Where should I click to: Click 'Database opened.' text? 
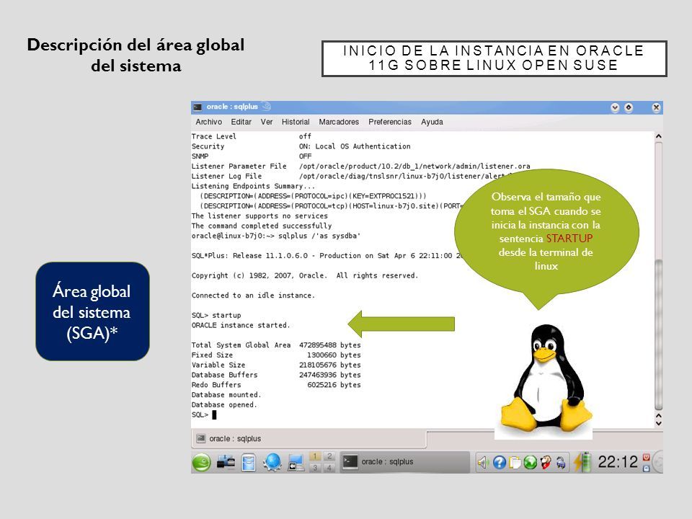pyautogui.click(x=224, y=404)
